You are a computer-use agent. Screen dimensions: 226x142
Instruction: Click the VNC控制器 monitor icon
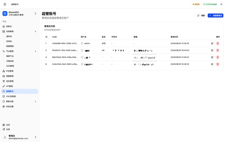click(4, 96)
